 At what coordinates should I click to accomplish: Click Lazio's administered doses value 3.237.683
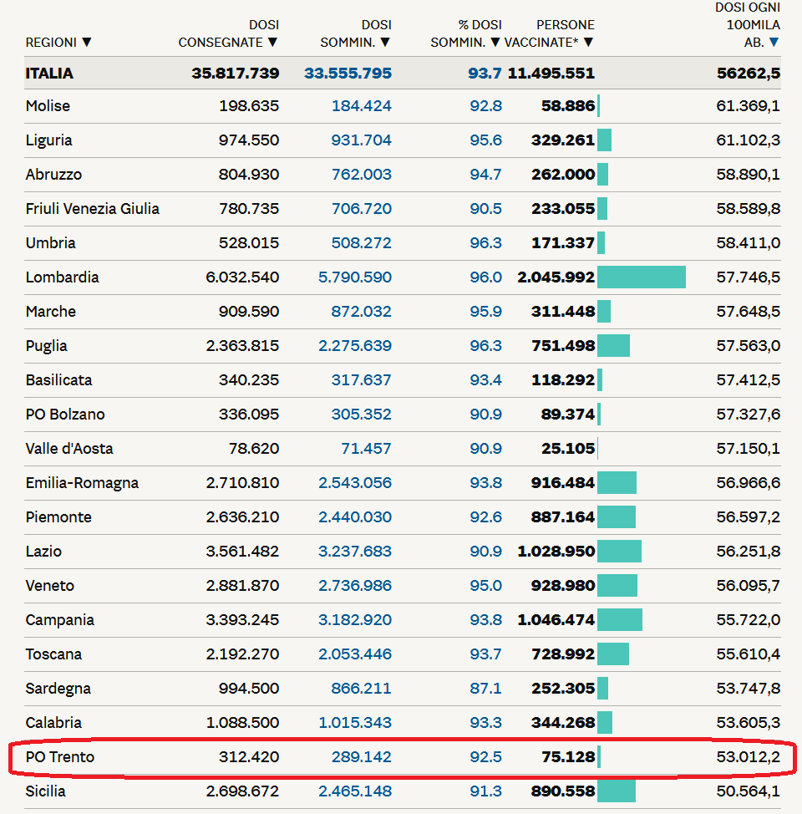(x=354, y=552)
